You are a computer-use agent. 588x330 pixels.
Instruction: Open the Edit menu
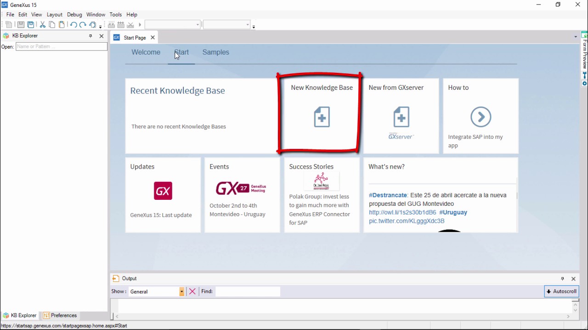(23, 15)
